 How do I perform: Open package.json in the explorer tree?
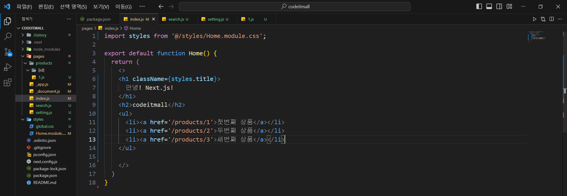point(45,176)
